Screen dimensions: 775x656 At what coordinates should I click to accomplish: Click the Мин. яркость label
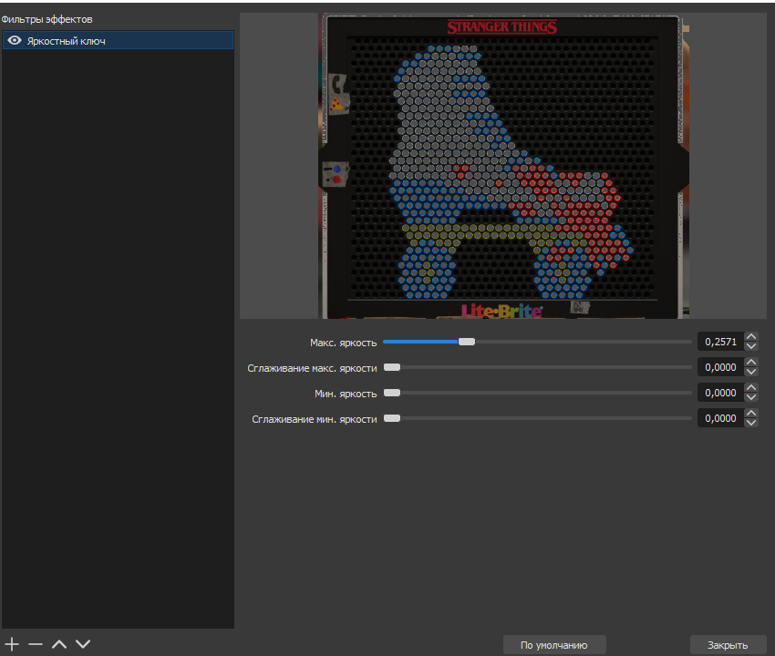click(x=346, y=394)
